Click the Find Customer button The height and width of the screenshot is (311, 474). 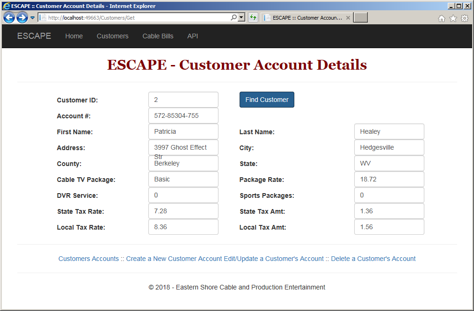click(x=267, y=100)
